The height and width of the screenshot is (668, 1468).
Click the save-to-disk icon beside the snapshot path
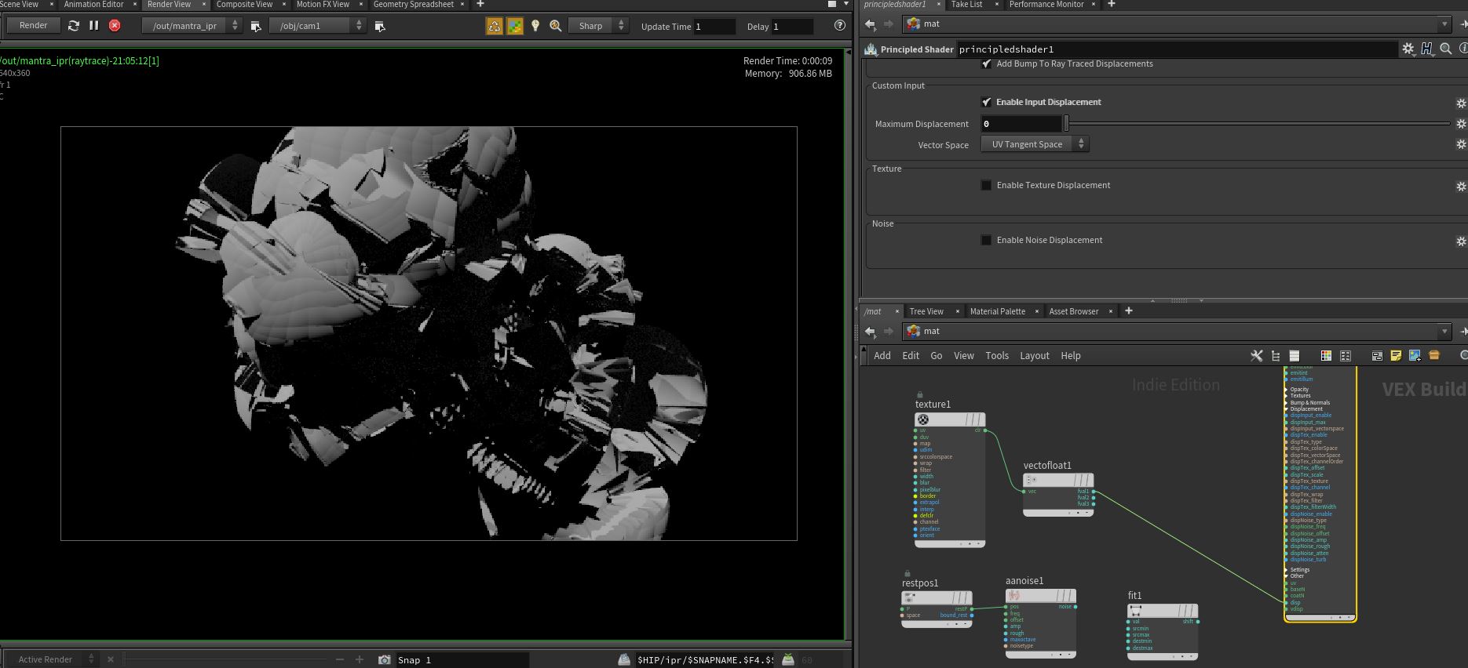tap(624, 660)
